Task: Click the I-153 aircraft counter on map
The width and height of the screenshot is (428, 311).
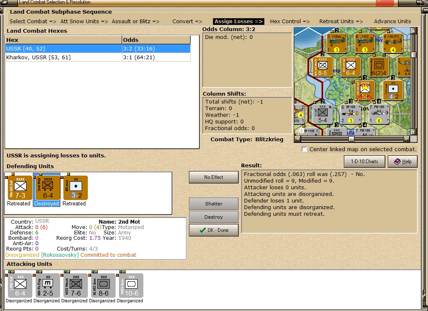Action: tap(365, 43)
